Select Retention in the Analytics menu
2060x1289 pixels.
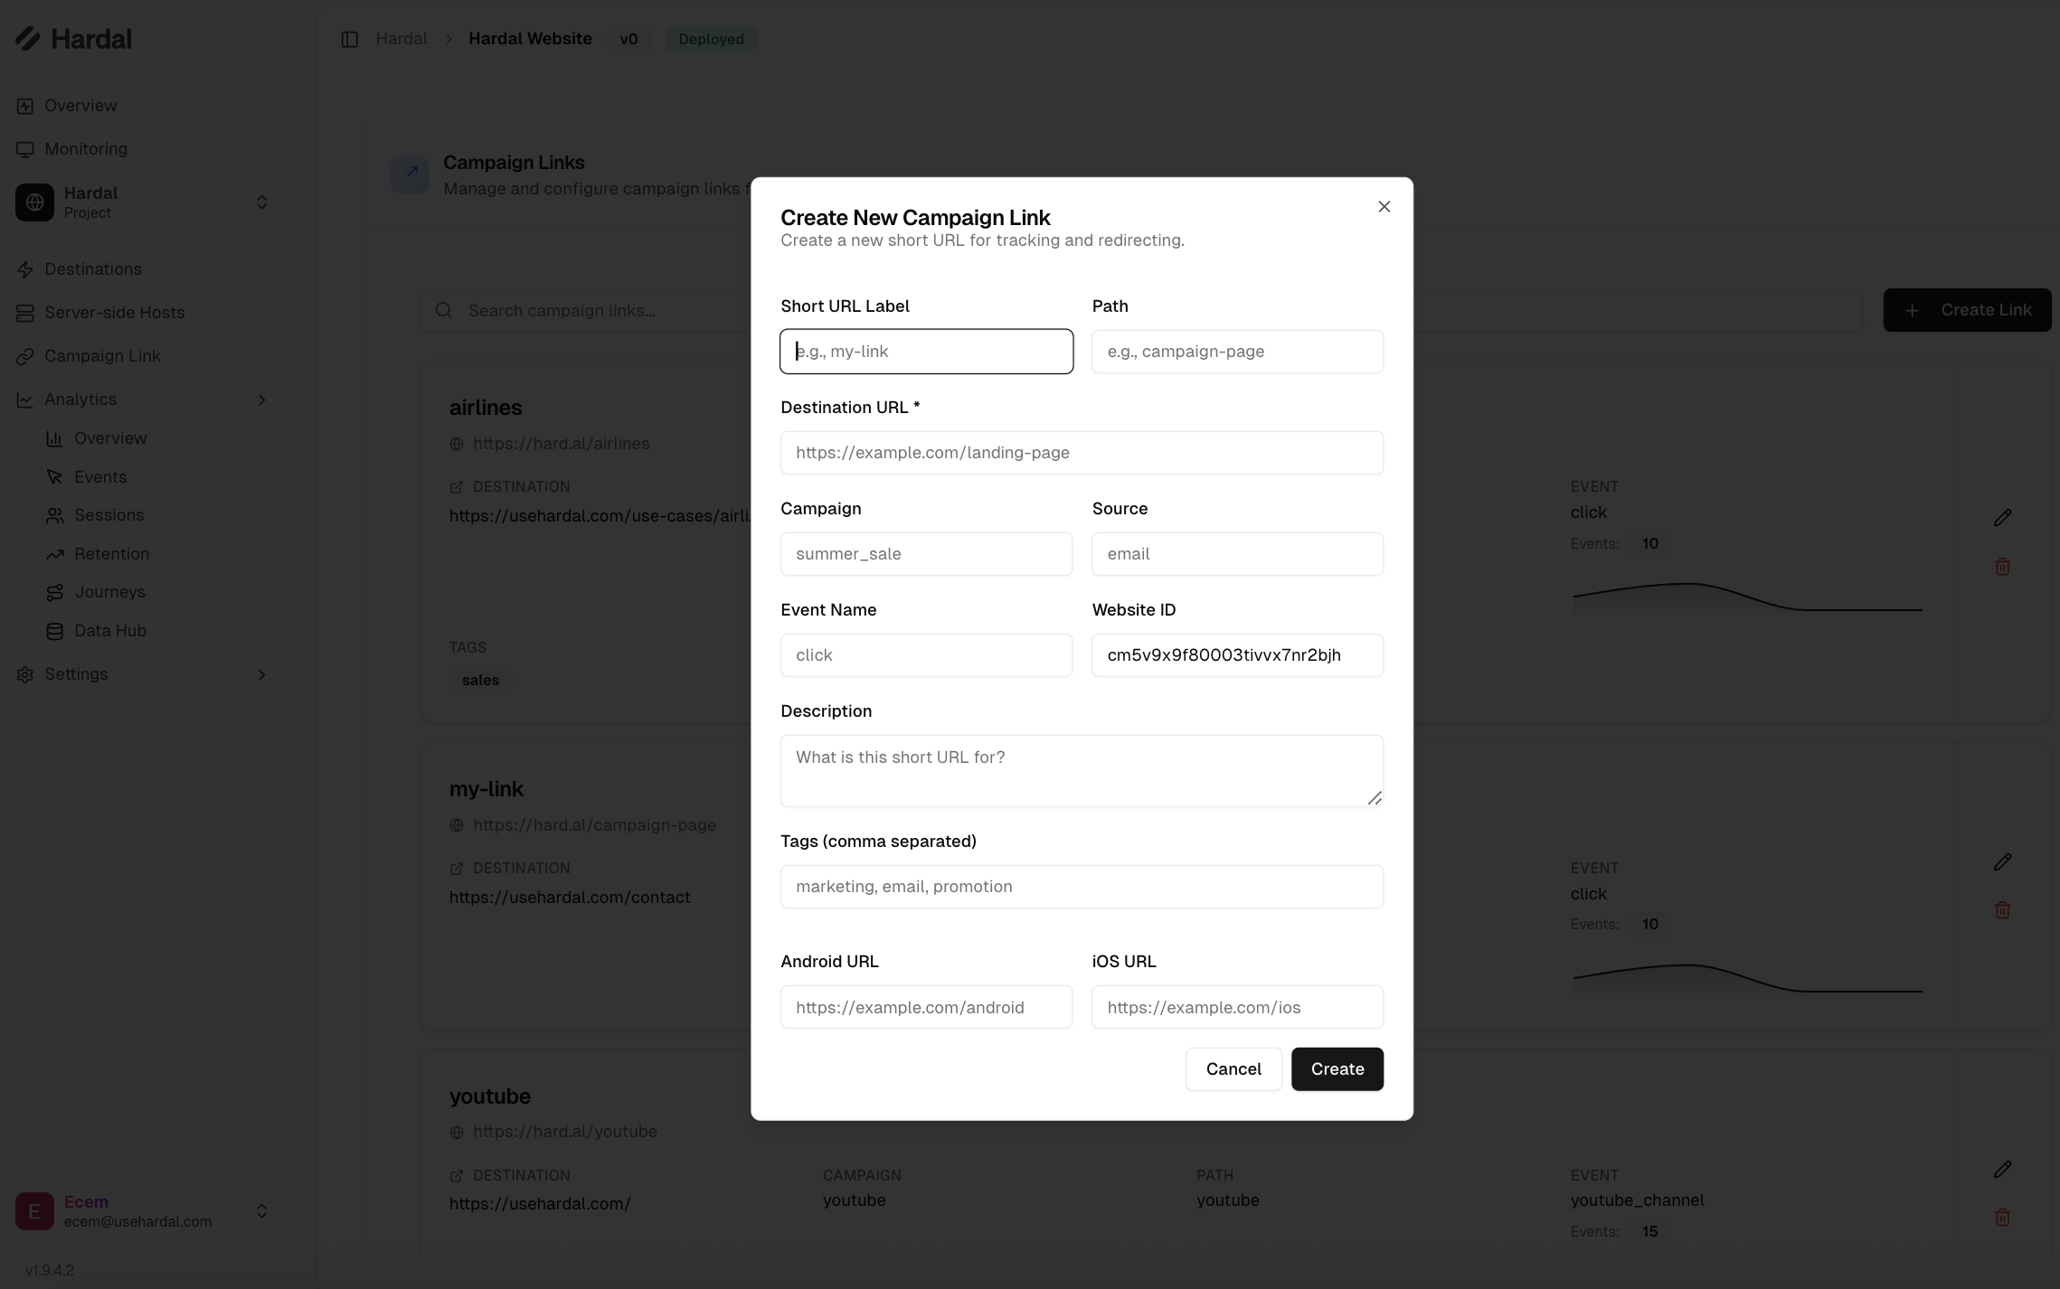[111, 554]
